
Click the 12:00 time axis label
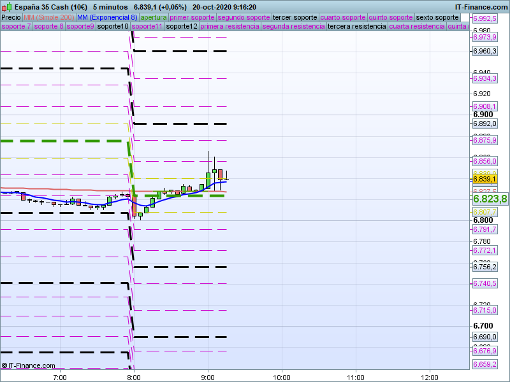429,378
